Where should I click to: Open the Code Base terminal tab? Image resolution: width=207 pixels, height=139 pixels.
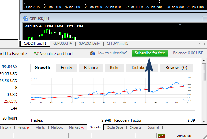[x=115, y=127]
